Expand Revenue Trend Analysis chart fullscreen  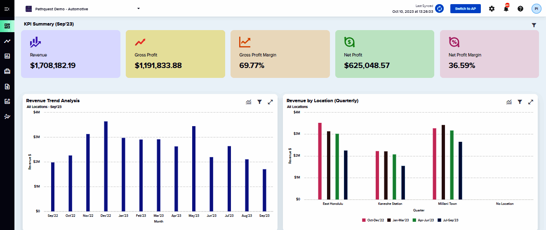click(270, 102)
